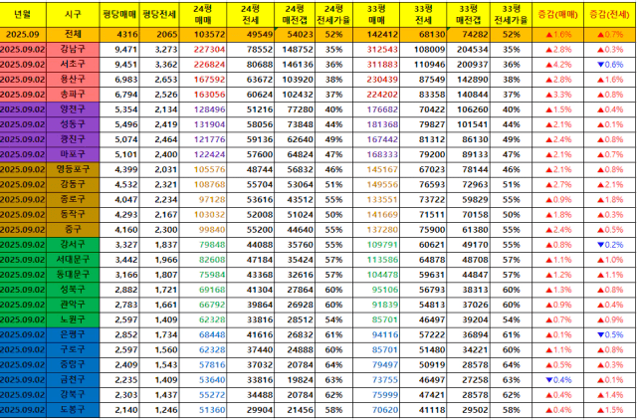Click the 시구 column header
This screenshot has height=420, width=637.
[x=73, y=15]
